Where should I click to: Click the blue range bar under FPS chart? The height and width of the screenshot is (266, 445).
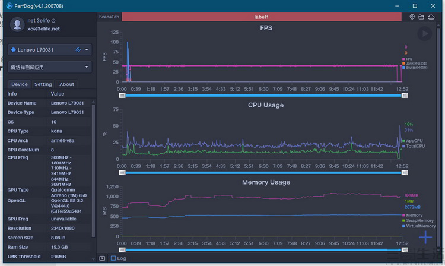263,96
